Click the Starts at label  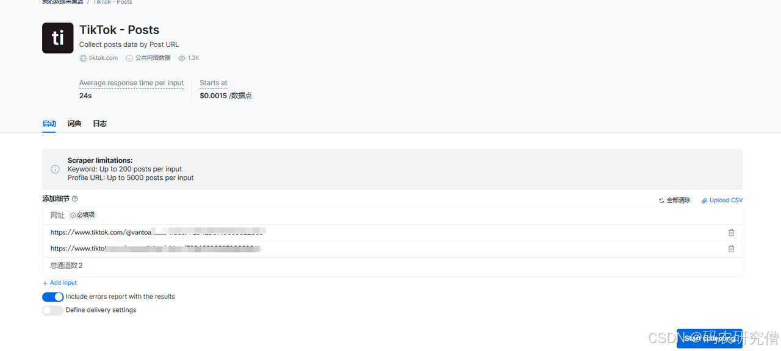click(x=214, y=83)
